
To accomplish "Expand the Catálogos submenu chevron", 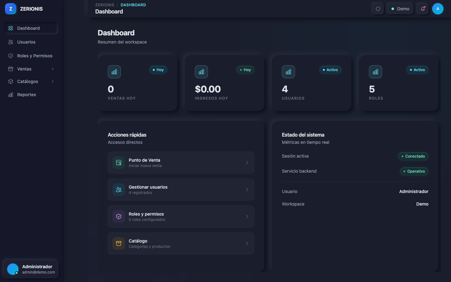I will [x=53, y=81].
